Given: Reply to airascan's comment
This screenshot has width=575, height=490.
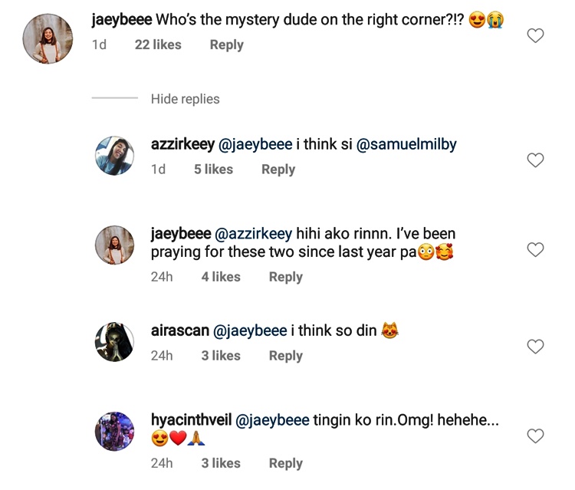Looking at the screenshot, I should 285,356.
